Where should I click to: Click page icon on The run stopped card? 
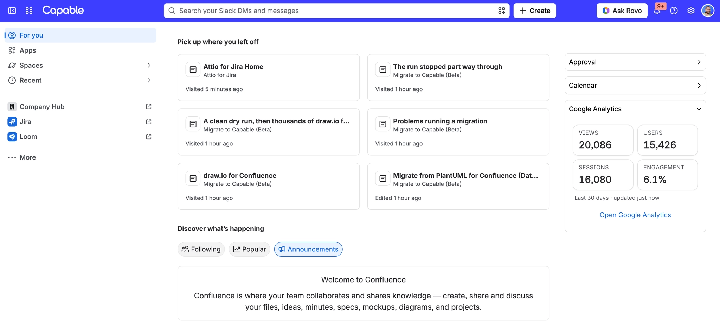(x=383, y=69)
